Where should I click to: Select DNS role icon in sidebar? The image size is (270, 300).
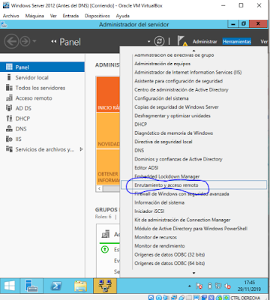(x=9, y=128)
